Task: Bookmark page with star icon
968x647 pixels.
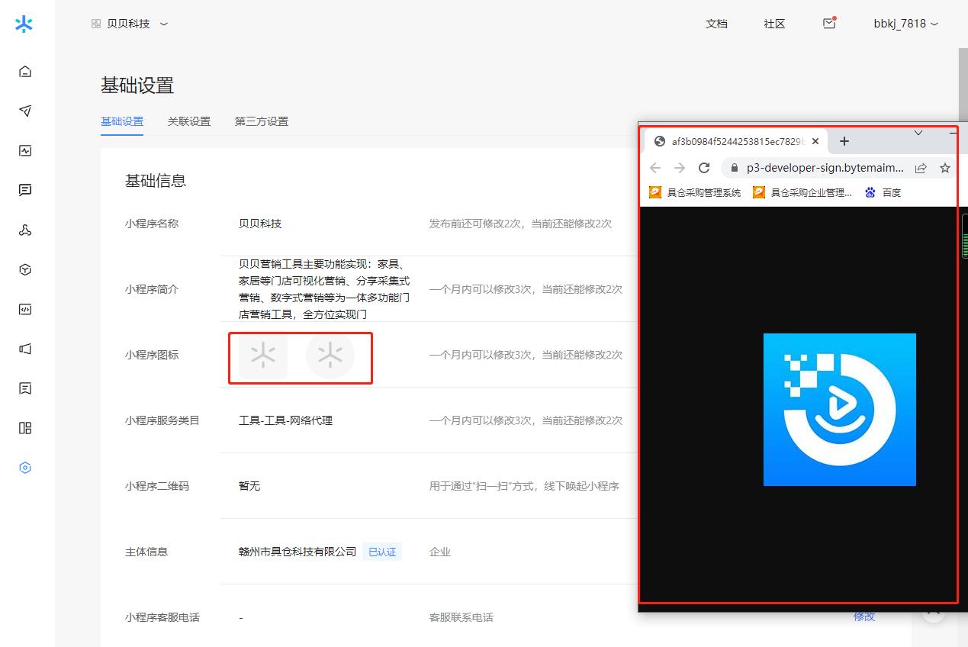Action: [x=944, y=168]
